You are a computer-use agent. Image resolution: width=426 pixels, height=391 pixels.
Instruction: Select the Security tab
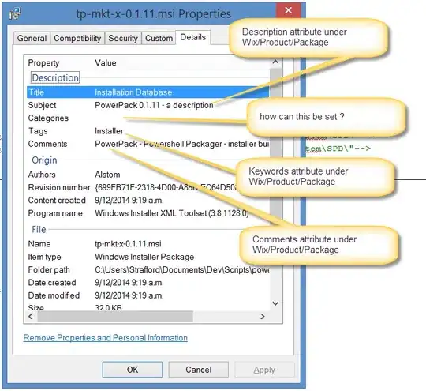coord(123,38)
